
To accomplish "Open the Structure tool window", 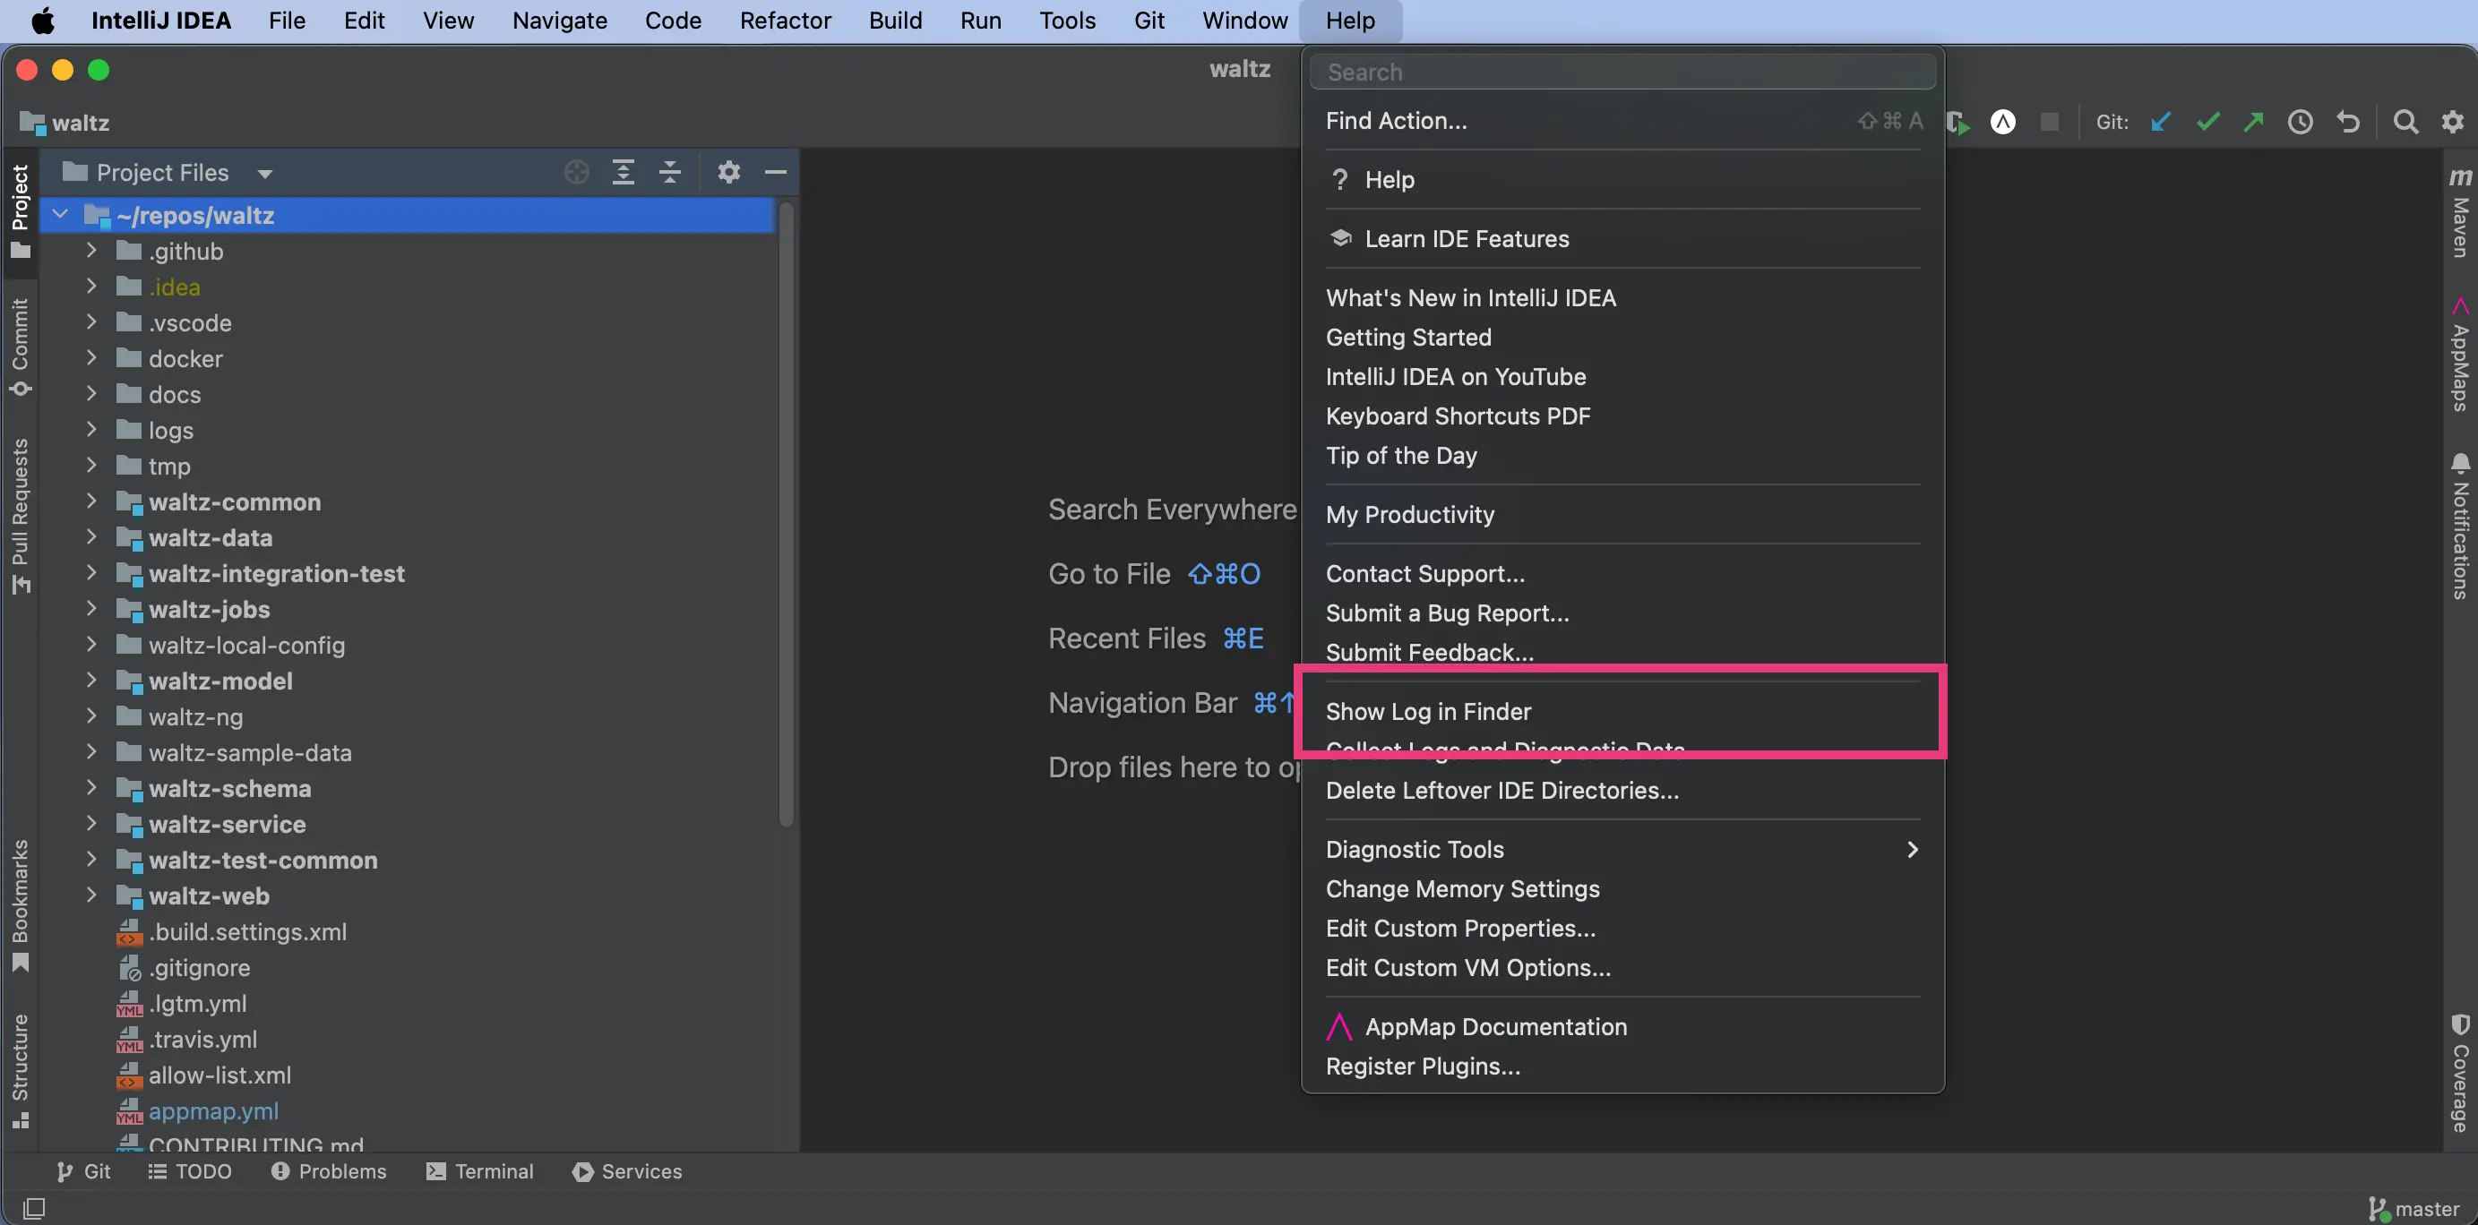I will click(21, 1070).
